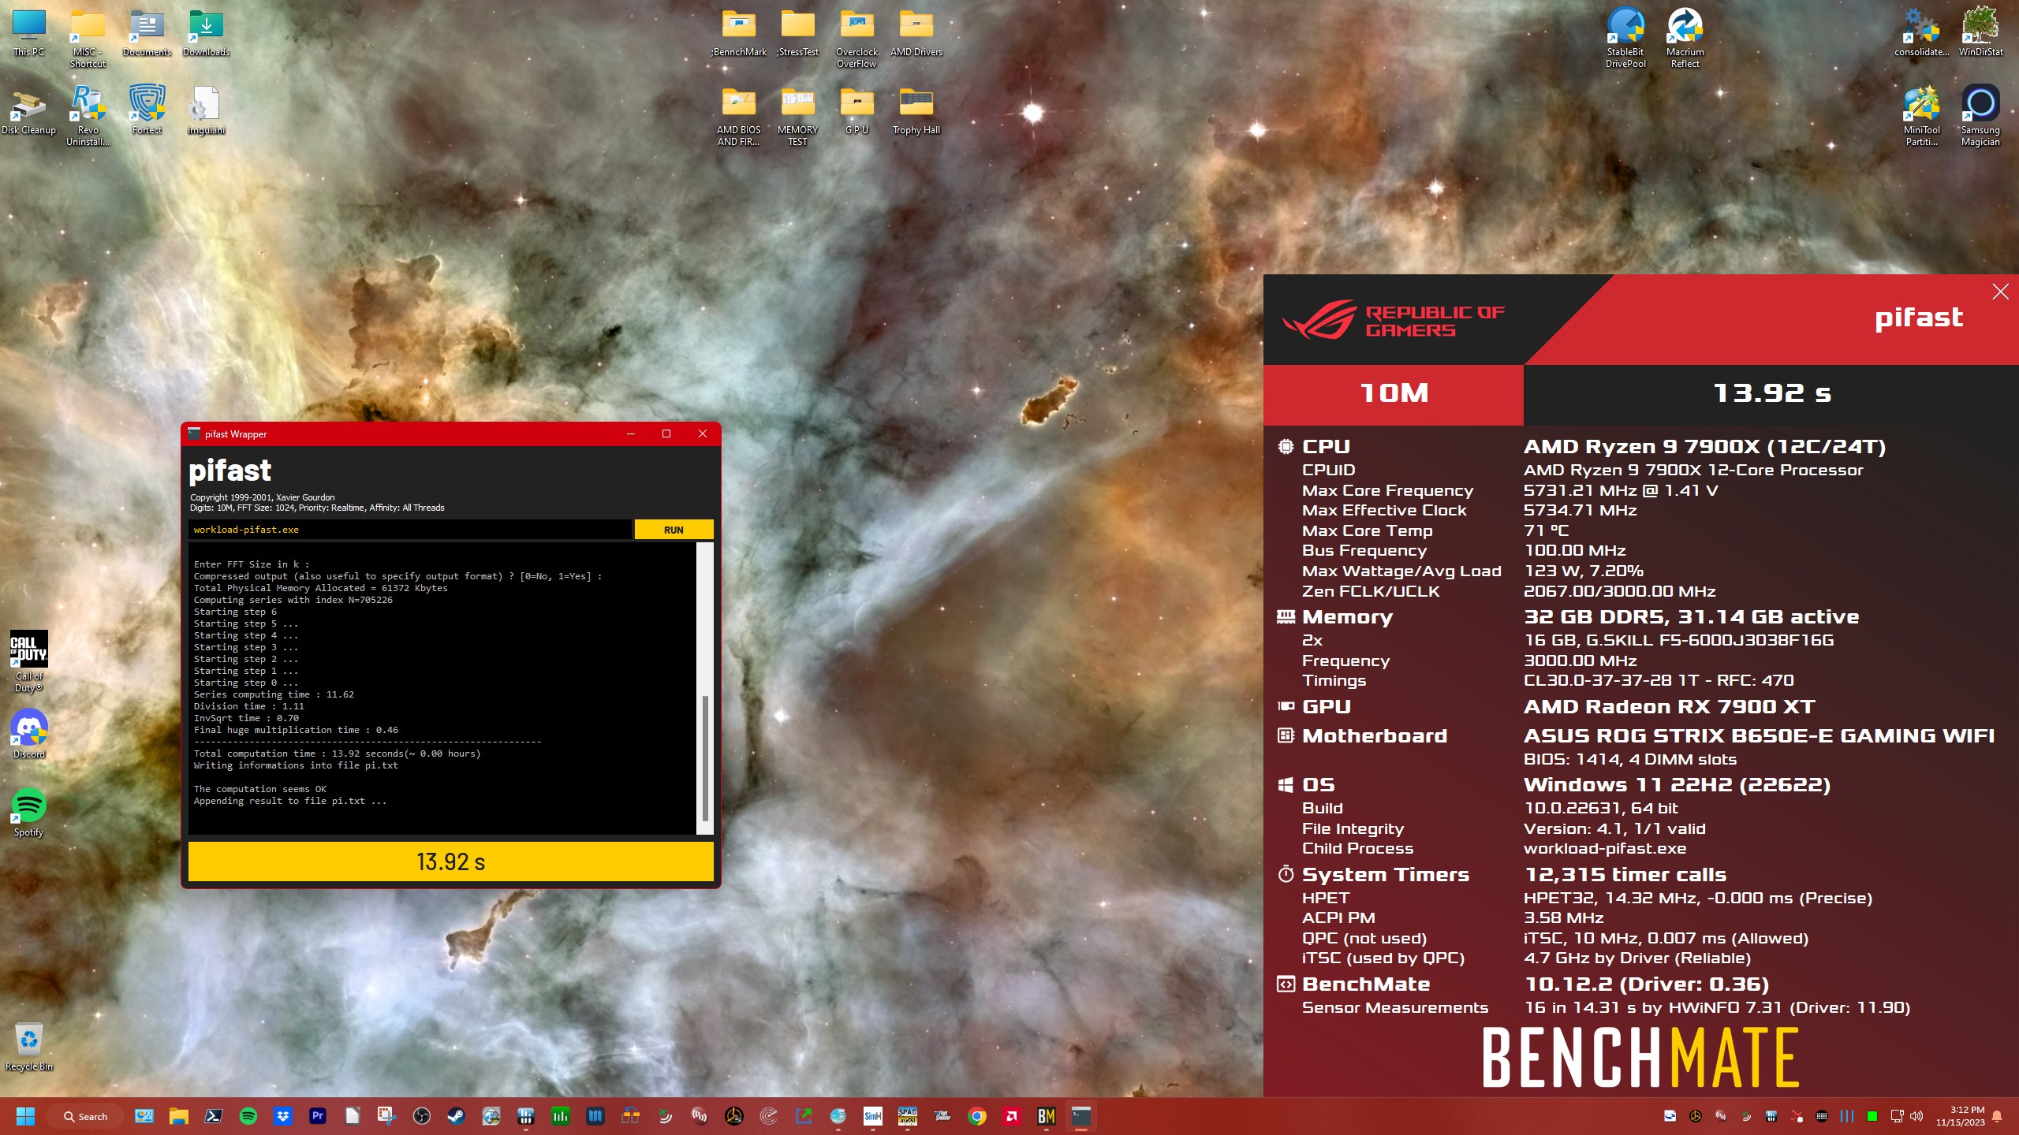This screenshot has width=2019, height=1135.
Task: Launch WinDirStat from the desktop
Action: [x=1980, y=33]
